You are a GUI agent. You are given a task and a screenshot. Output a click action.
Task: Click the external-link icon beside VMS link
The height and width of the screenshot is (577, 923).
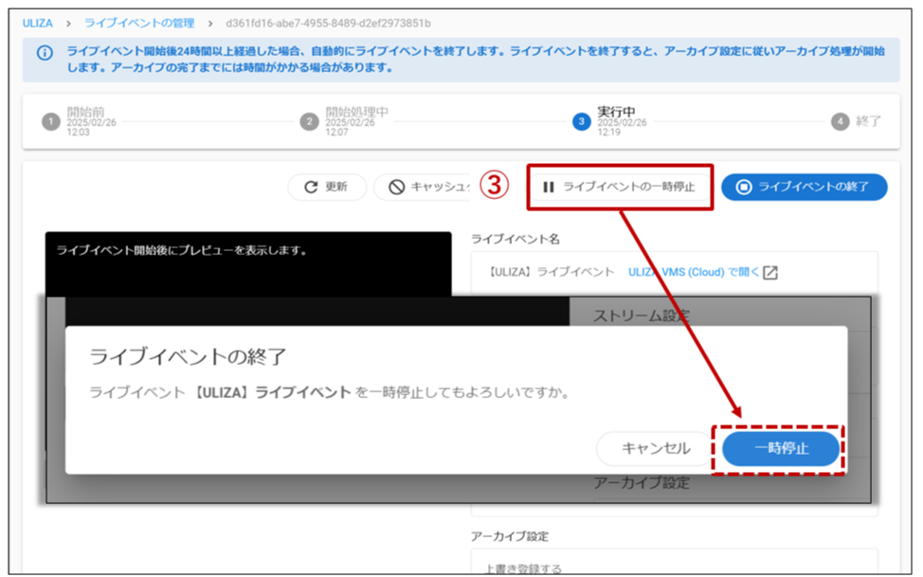[x=769, y=273]
